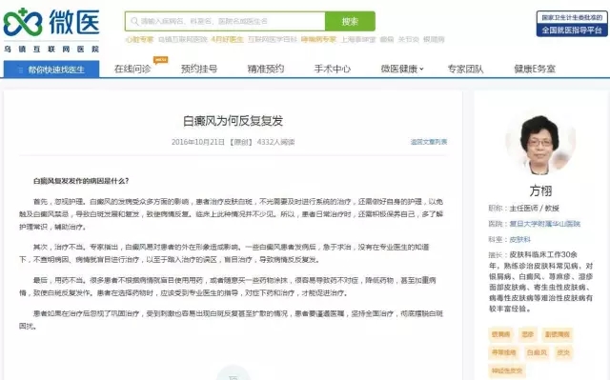Click 心脏专家 hot search link

coord(140,40)
